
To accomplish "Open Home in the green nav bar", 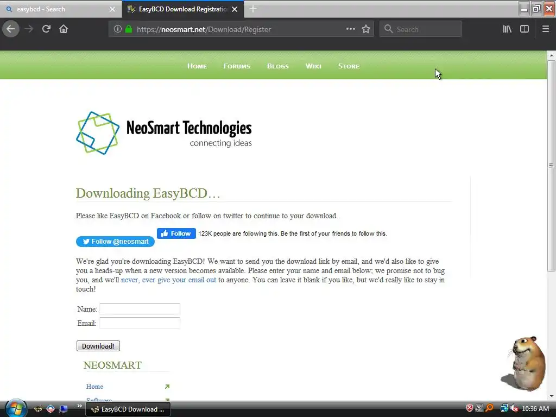I will tap(197, 66).
